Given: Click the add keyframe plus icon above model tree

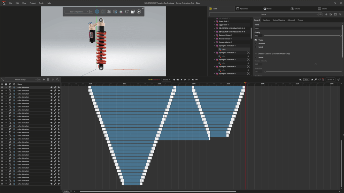Looking at the screenshot, I should [x=326, y=14].
